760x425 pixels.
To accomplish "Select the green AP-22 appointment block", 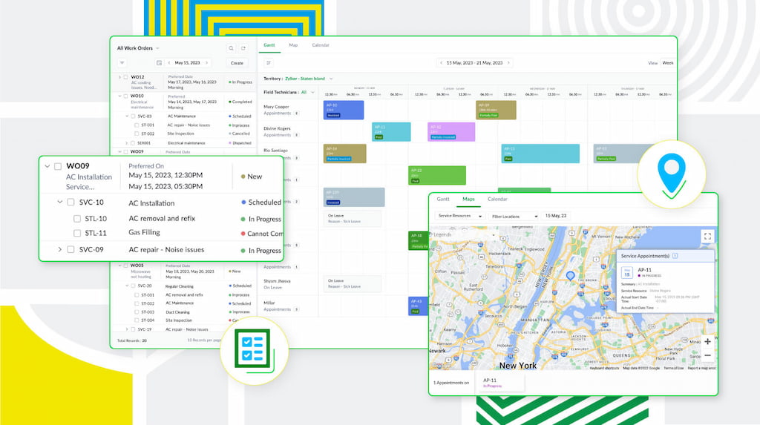I will click(x=436, y=176).
